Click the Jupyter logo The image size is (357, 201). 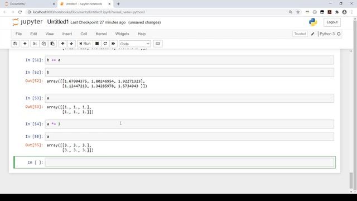coord(27,22)
